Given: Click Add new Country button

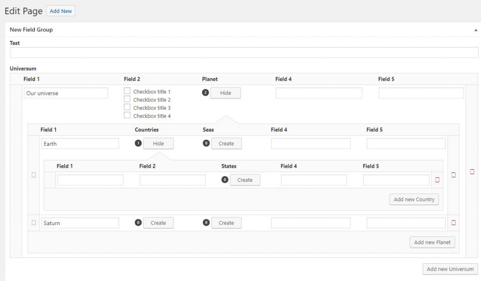Looking at the screenshot, I should (x=414, y=199).
